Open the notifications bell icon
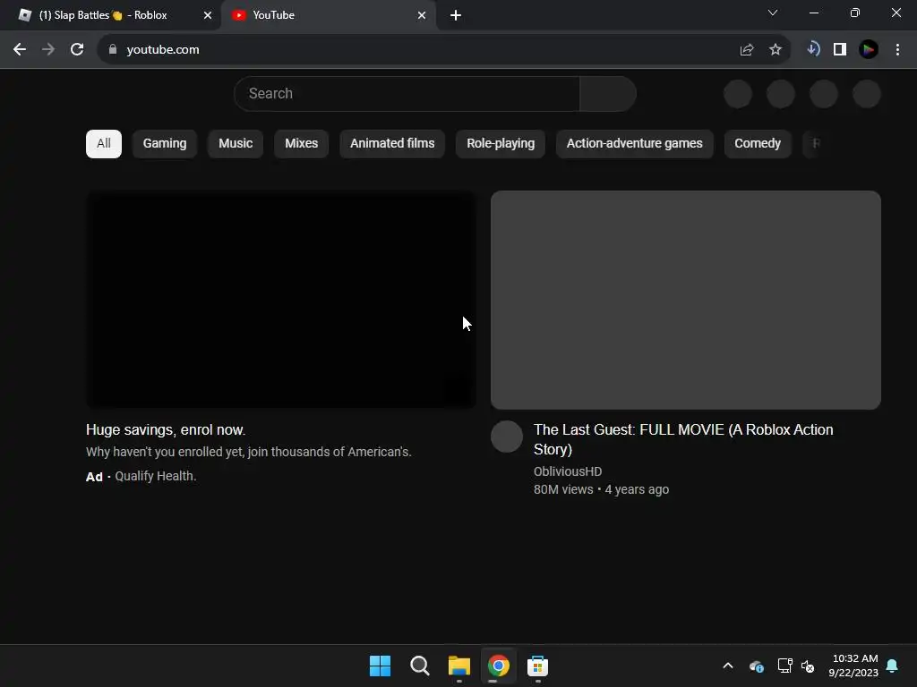The image size is (917, 687). [893, 666]
